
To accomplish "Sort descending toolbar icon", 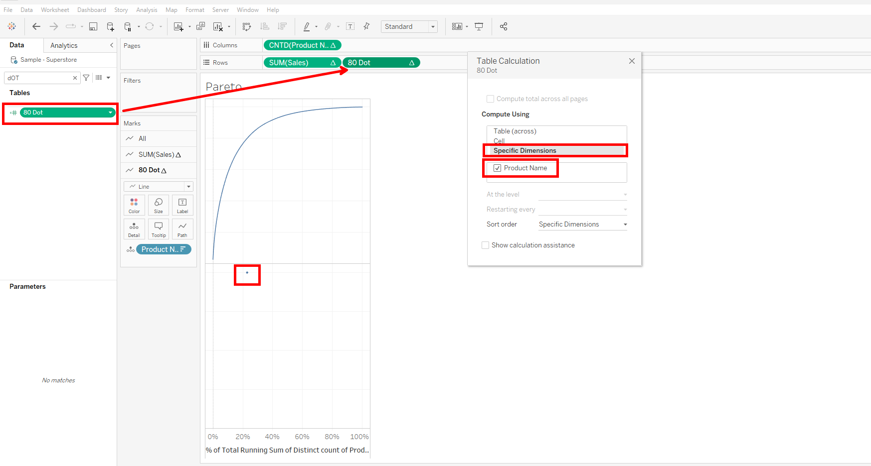I will click(282, 26).
